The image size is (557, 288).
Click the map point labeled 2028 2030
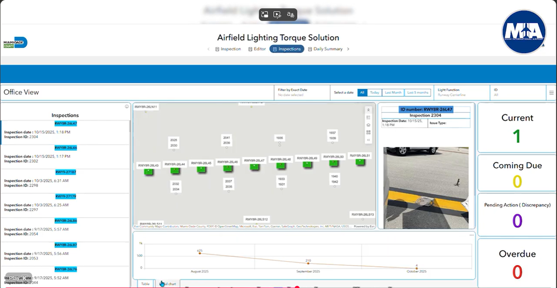(x=174, y=150)
